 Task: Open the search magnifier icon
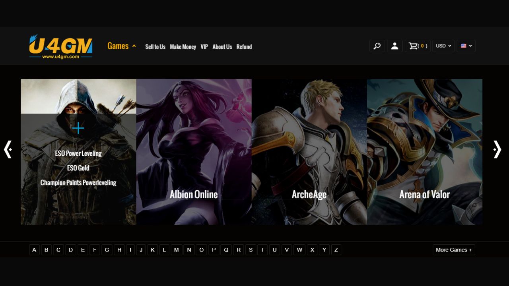[377, 46]
